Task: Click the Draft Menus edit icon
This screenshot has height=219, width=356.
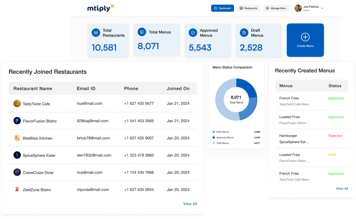Action: pyautogui.click(x=244, y=33)
